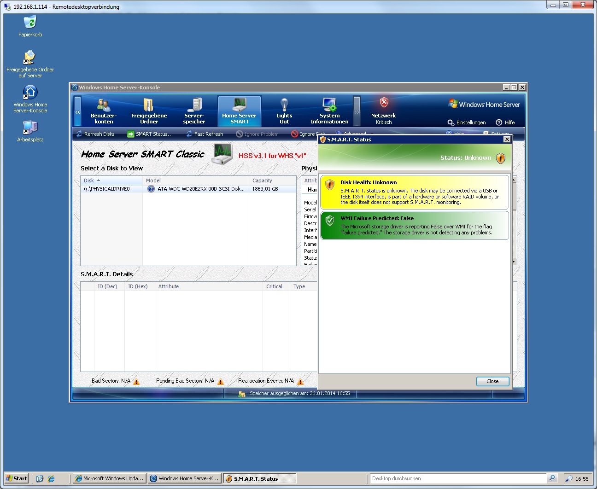This screenshot has width=597, height=489.
Task: Switch to Microsoft Windows Update taskbar item
Action: coord(110,478)
